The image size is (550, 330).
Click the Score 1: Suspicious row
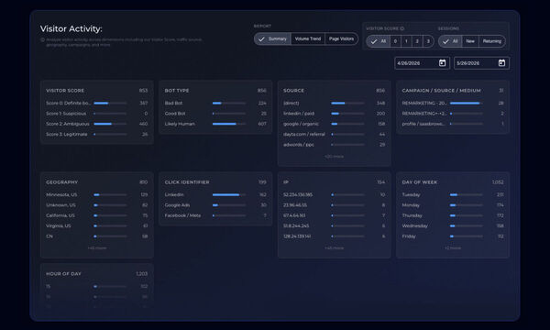[x=97, y=114]
